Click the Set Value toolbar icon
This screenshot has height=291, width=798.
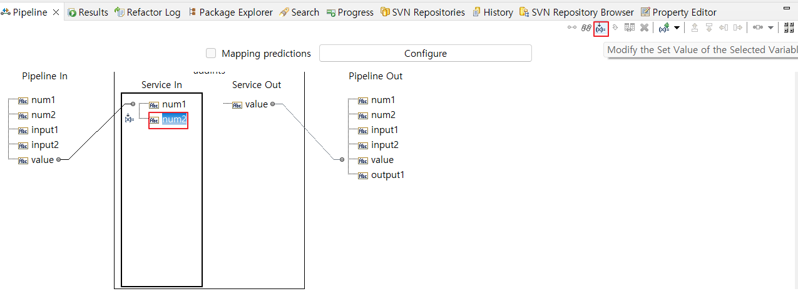click(601, 28)
